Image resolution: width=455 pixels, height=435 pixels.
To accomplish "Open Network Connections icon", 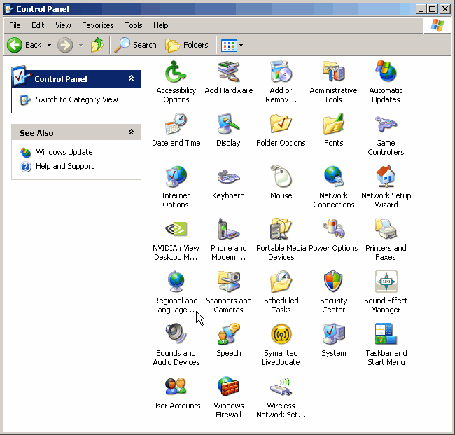I will coord(333,177).
